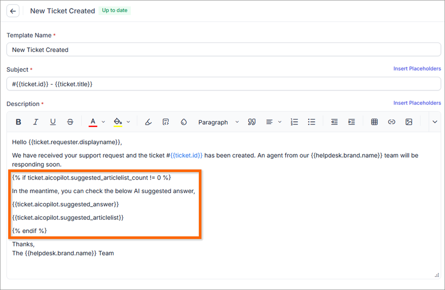The height and width of the screenshot is (290, 445).
Task: Expand more toolbar options chevron
Action: coord(435,122)
